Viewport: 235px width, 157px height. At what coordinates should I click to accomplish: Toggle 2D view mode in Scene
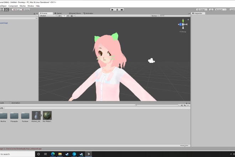59,16
